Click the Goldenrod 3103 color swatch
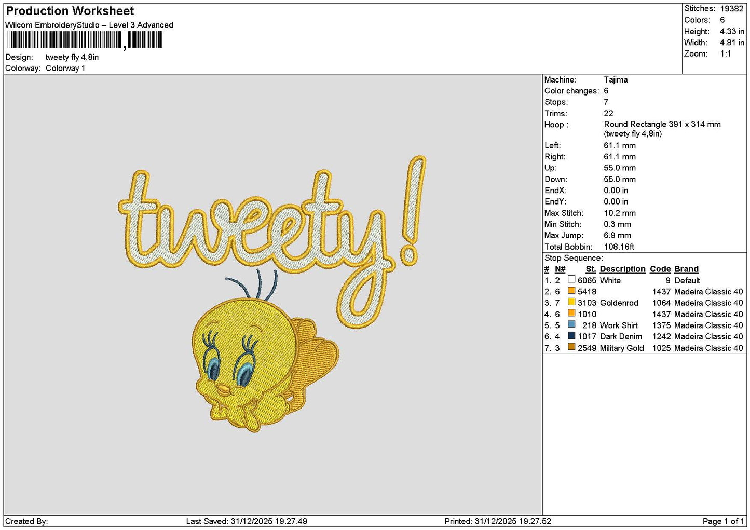 [x=571, y=302]
